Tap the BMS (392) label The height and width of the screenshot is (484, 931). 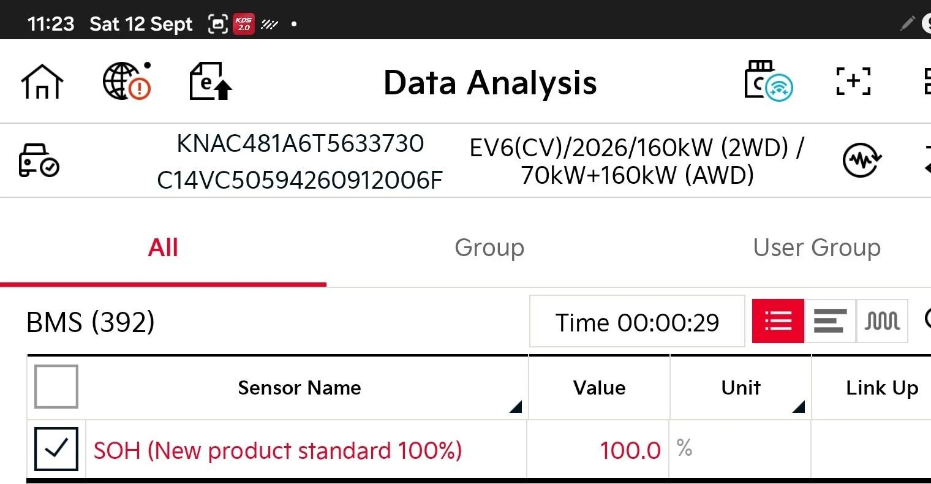(x=91, y=322)
